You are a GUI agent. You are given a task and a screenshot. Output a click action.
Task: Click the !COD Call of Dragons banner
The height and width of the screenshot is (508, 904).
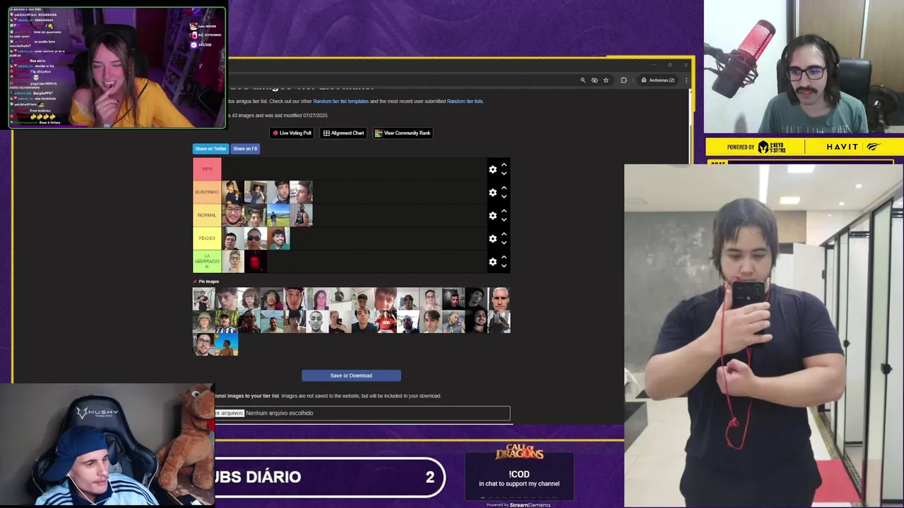[519, 474]
